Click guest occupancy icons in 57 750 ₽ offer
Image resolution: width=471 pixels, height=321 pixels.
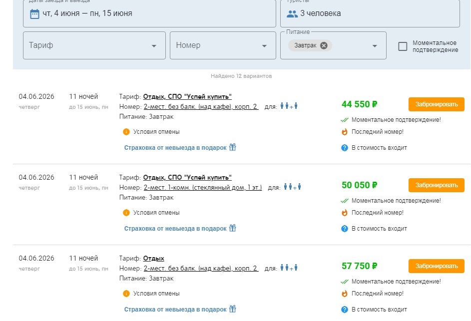pos(289,268)
